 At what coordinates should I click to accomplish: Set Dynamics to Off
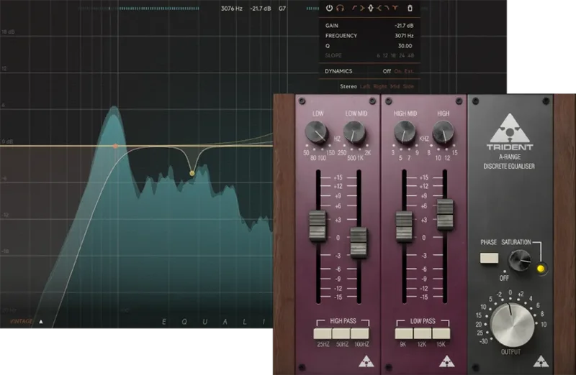387,71
